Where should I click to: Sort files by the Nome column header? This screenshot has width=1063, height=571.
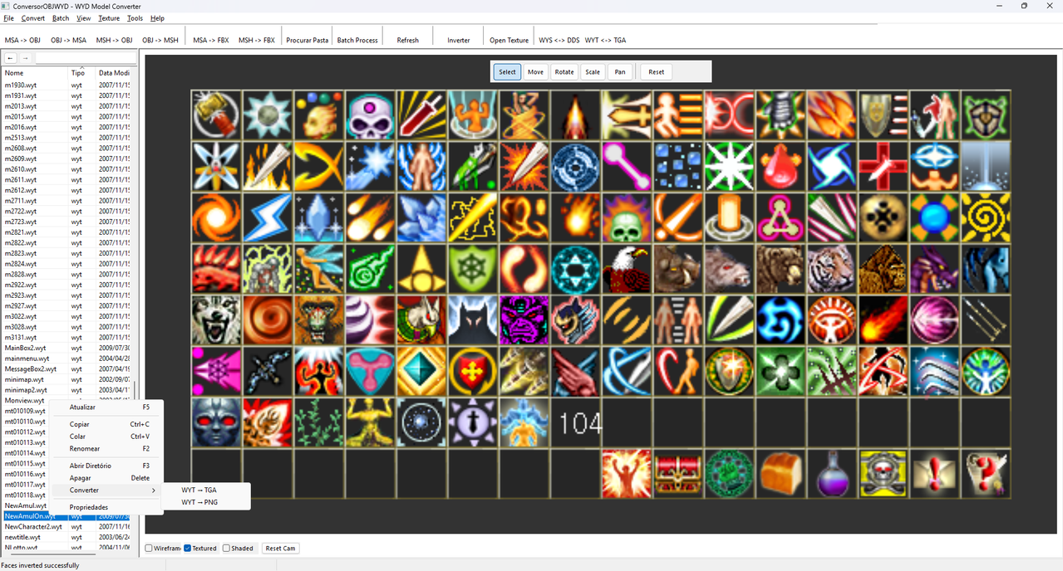pyautogui.click(x=34, y=73)
